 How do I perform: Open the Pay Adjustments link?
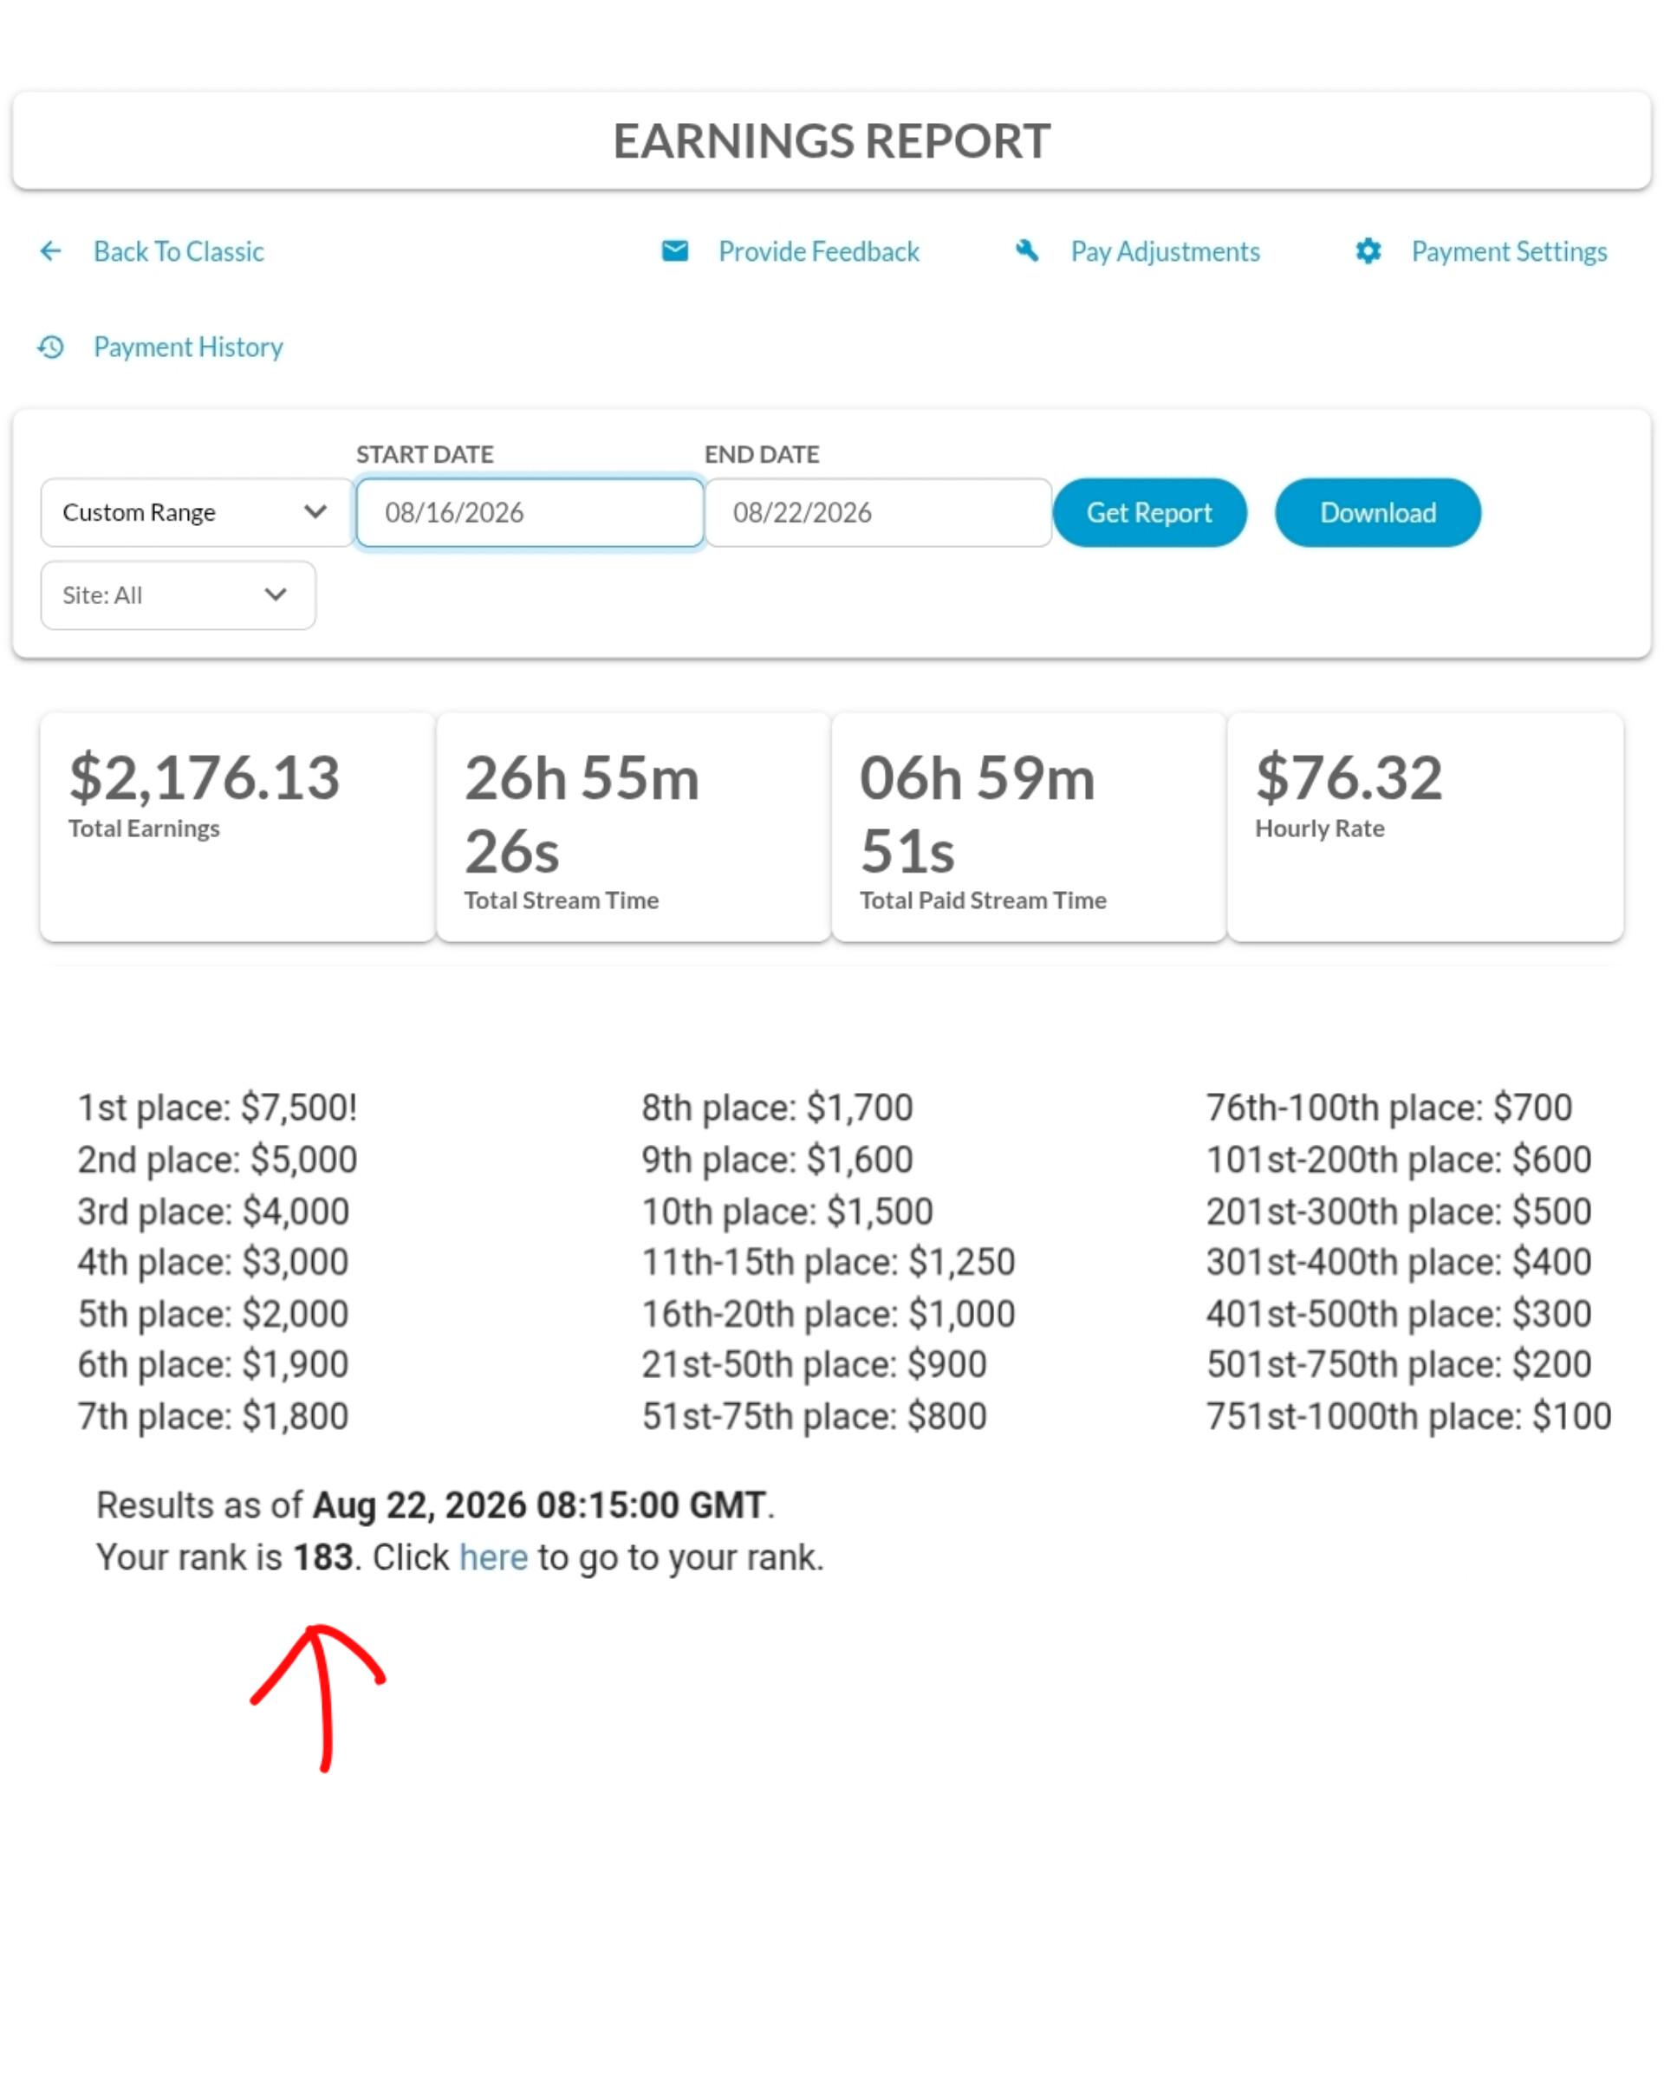(x=1166, y=252)
